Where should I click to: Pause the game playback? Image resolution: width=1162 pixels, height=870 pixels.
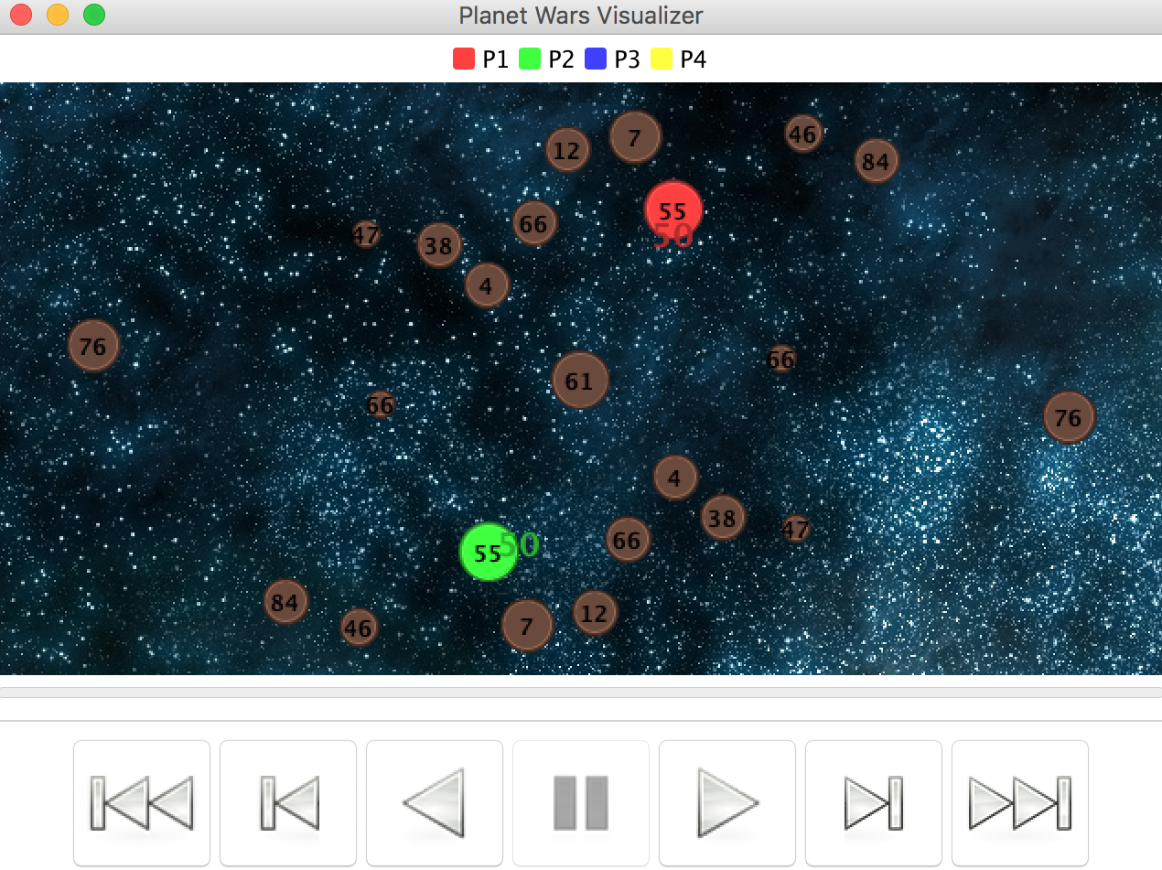coord(581,802)
